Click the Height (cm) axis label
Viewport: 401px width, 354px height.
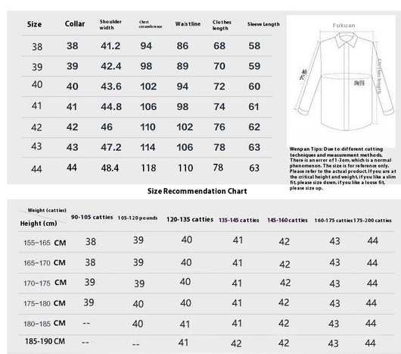pos(39,224)
